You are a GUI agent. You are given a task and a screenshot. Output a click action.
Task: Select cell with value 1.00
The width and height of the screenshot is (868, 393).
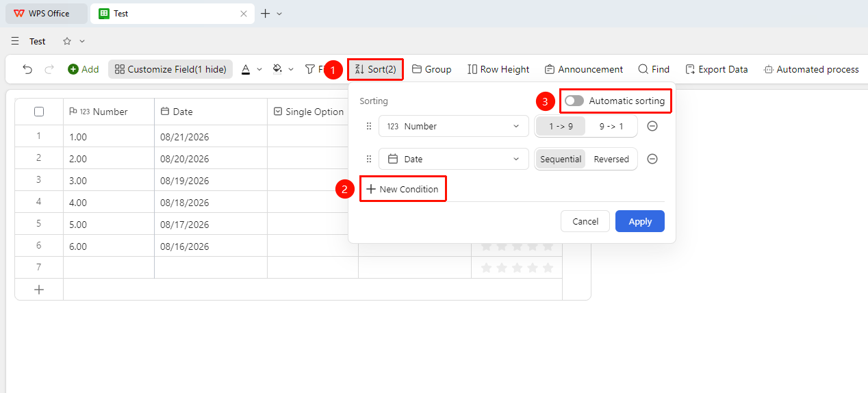109,137
